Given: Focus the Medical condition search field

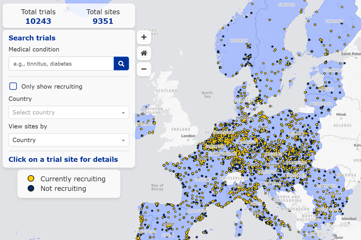Looking at the screenshot, I should [x=61, y=64].
